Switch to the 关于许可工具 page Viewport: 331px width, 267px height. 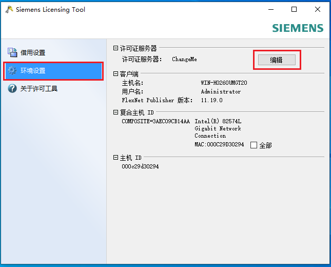[38, 89]
